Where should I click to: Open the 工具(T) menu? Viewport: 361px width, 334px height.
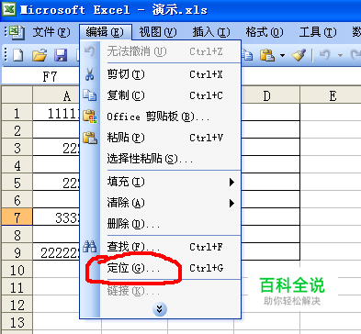(x=318, y=32)
